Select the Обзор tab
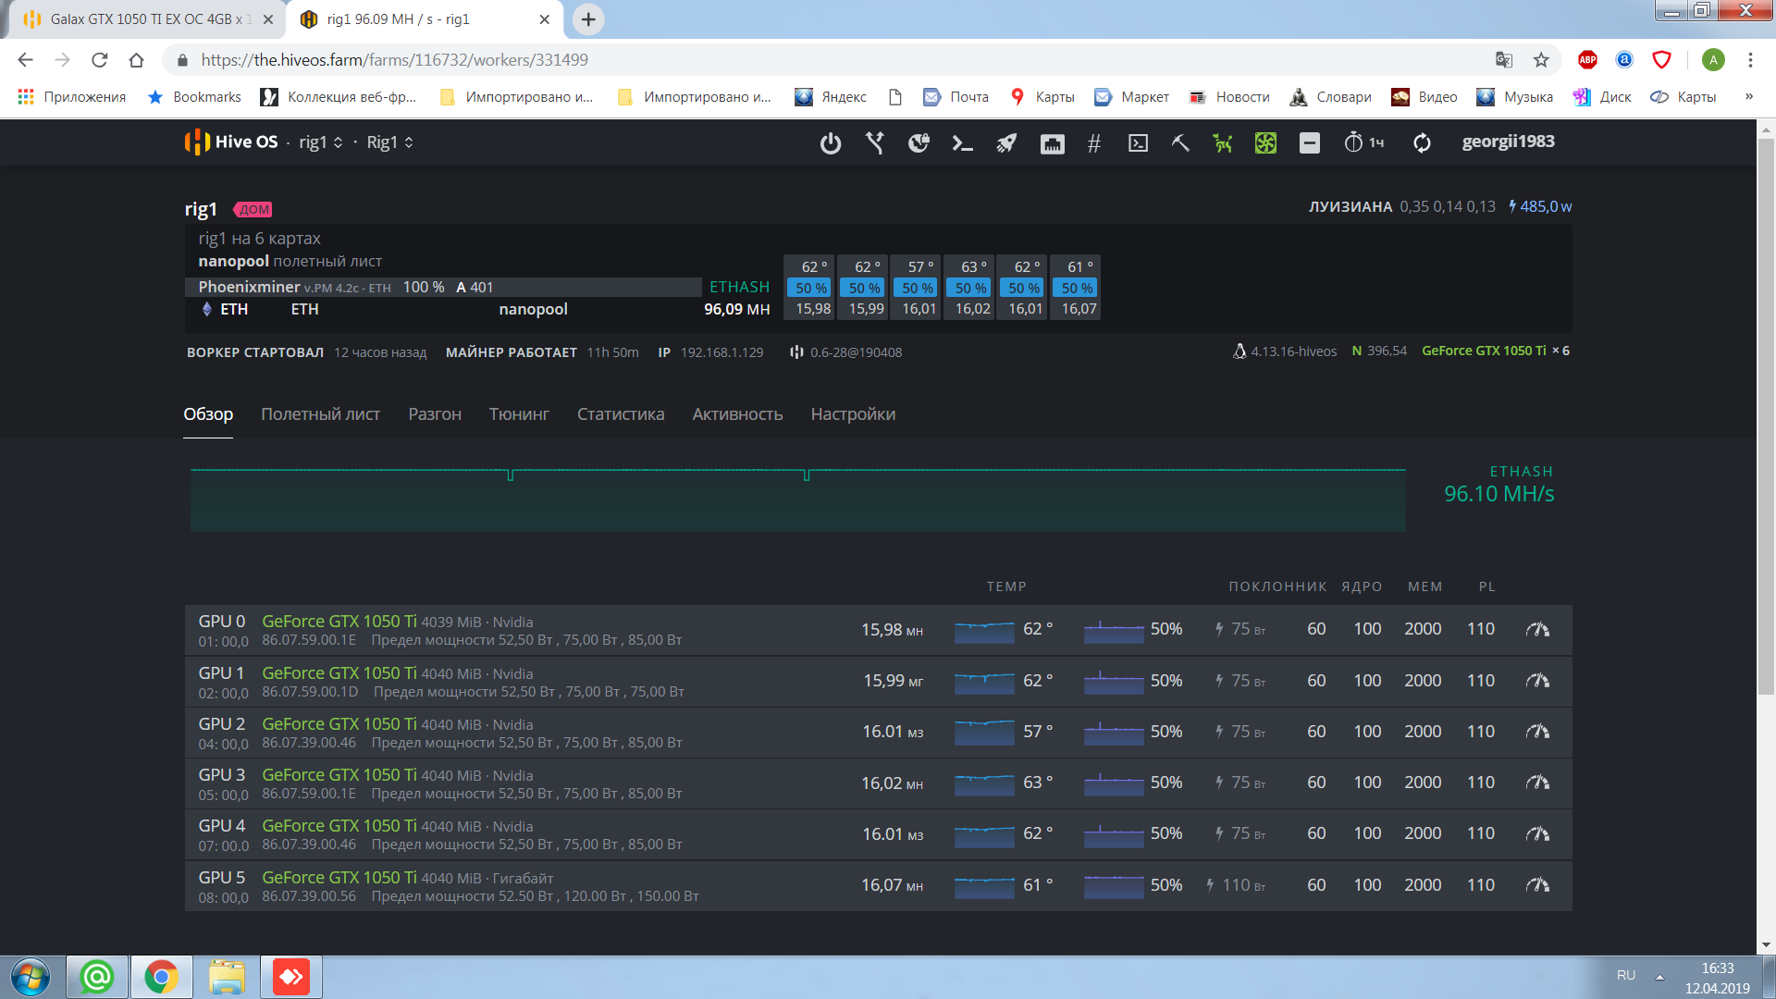This screenshot has width=1776, height=999. tap(208, 414)
